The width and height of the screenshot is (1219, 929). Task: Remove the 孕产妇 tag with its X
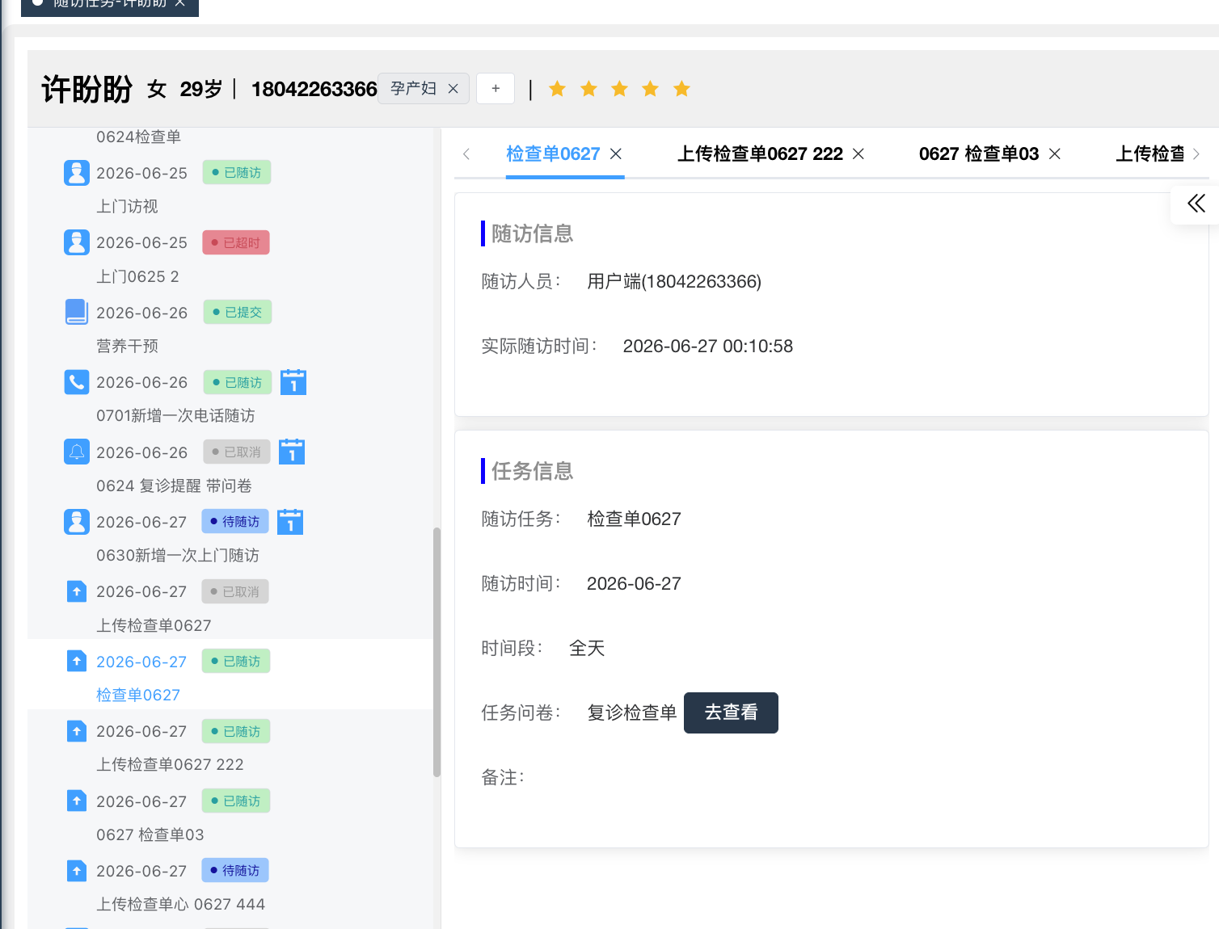[x=453, y=89]
